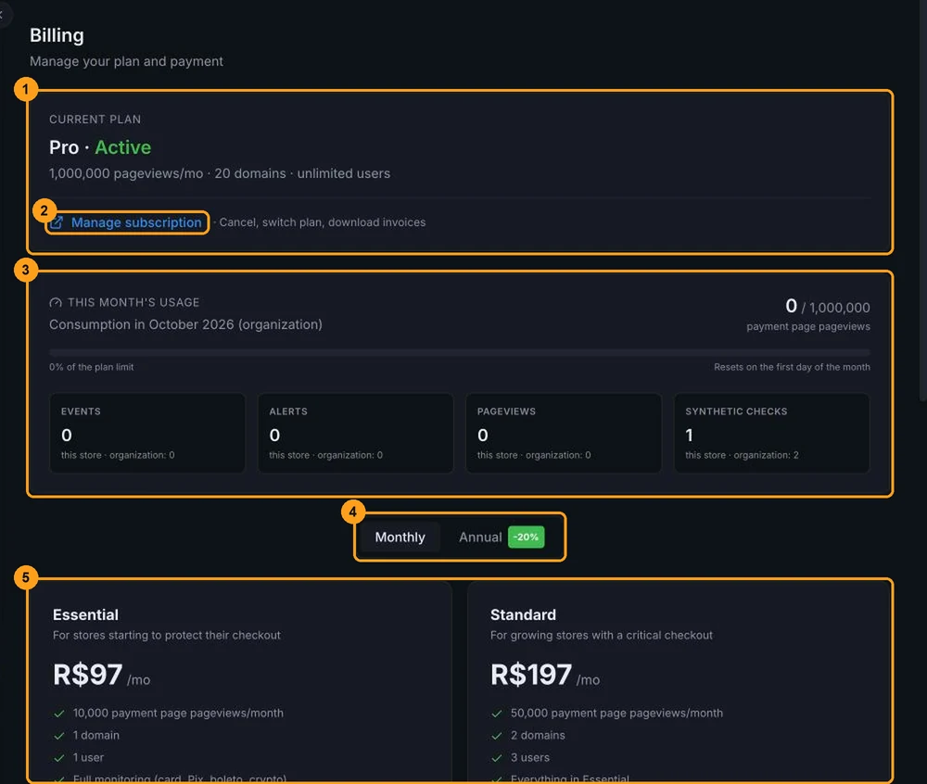Screen dimensions: 927x784
Task: Click 'For growing stores with a critical checkout'
Action: [602, 635]
